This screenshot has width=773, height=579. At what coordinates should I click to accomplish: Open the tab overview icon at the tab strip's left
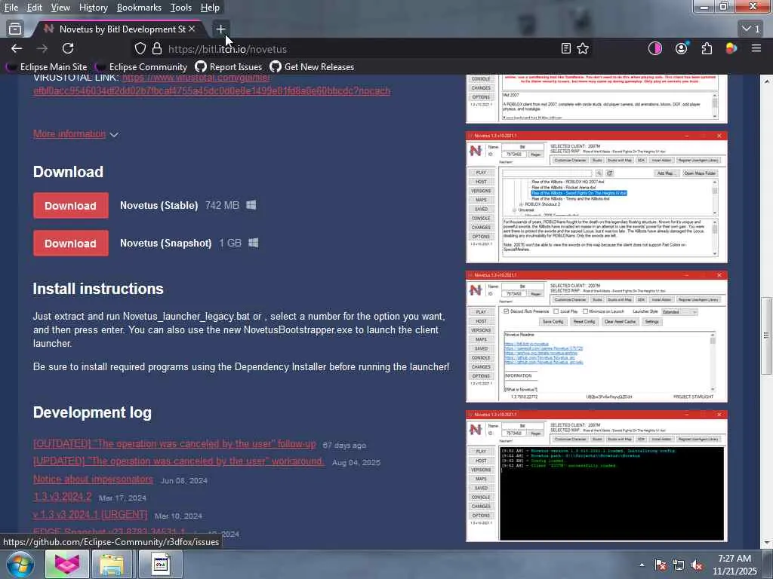15,29
